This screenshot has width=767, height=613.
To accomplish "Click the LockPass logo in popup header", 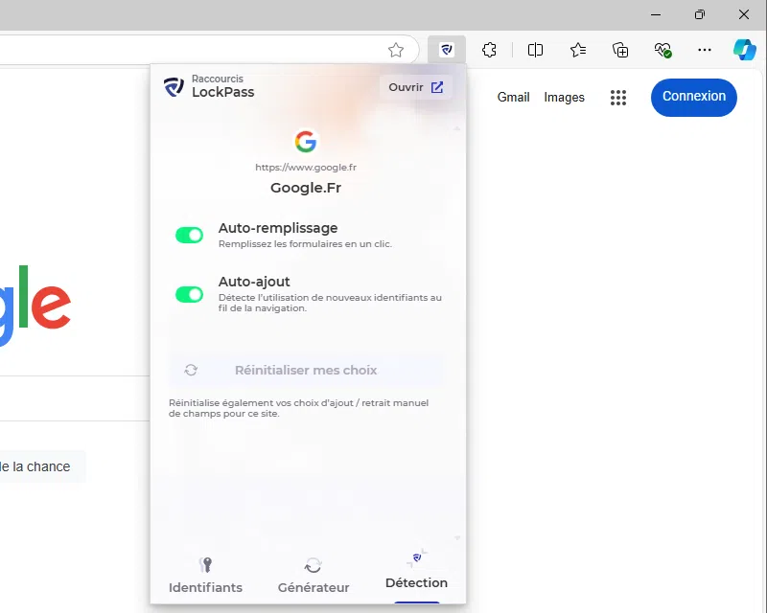I will [x=174, y=86].
